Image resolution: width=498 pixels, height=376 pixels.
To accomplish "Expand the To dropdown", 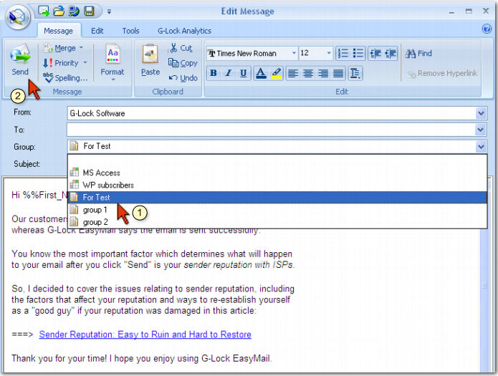I will point(481,130).
